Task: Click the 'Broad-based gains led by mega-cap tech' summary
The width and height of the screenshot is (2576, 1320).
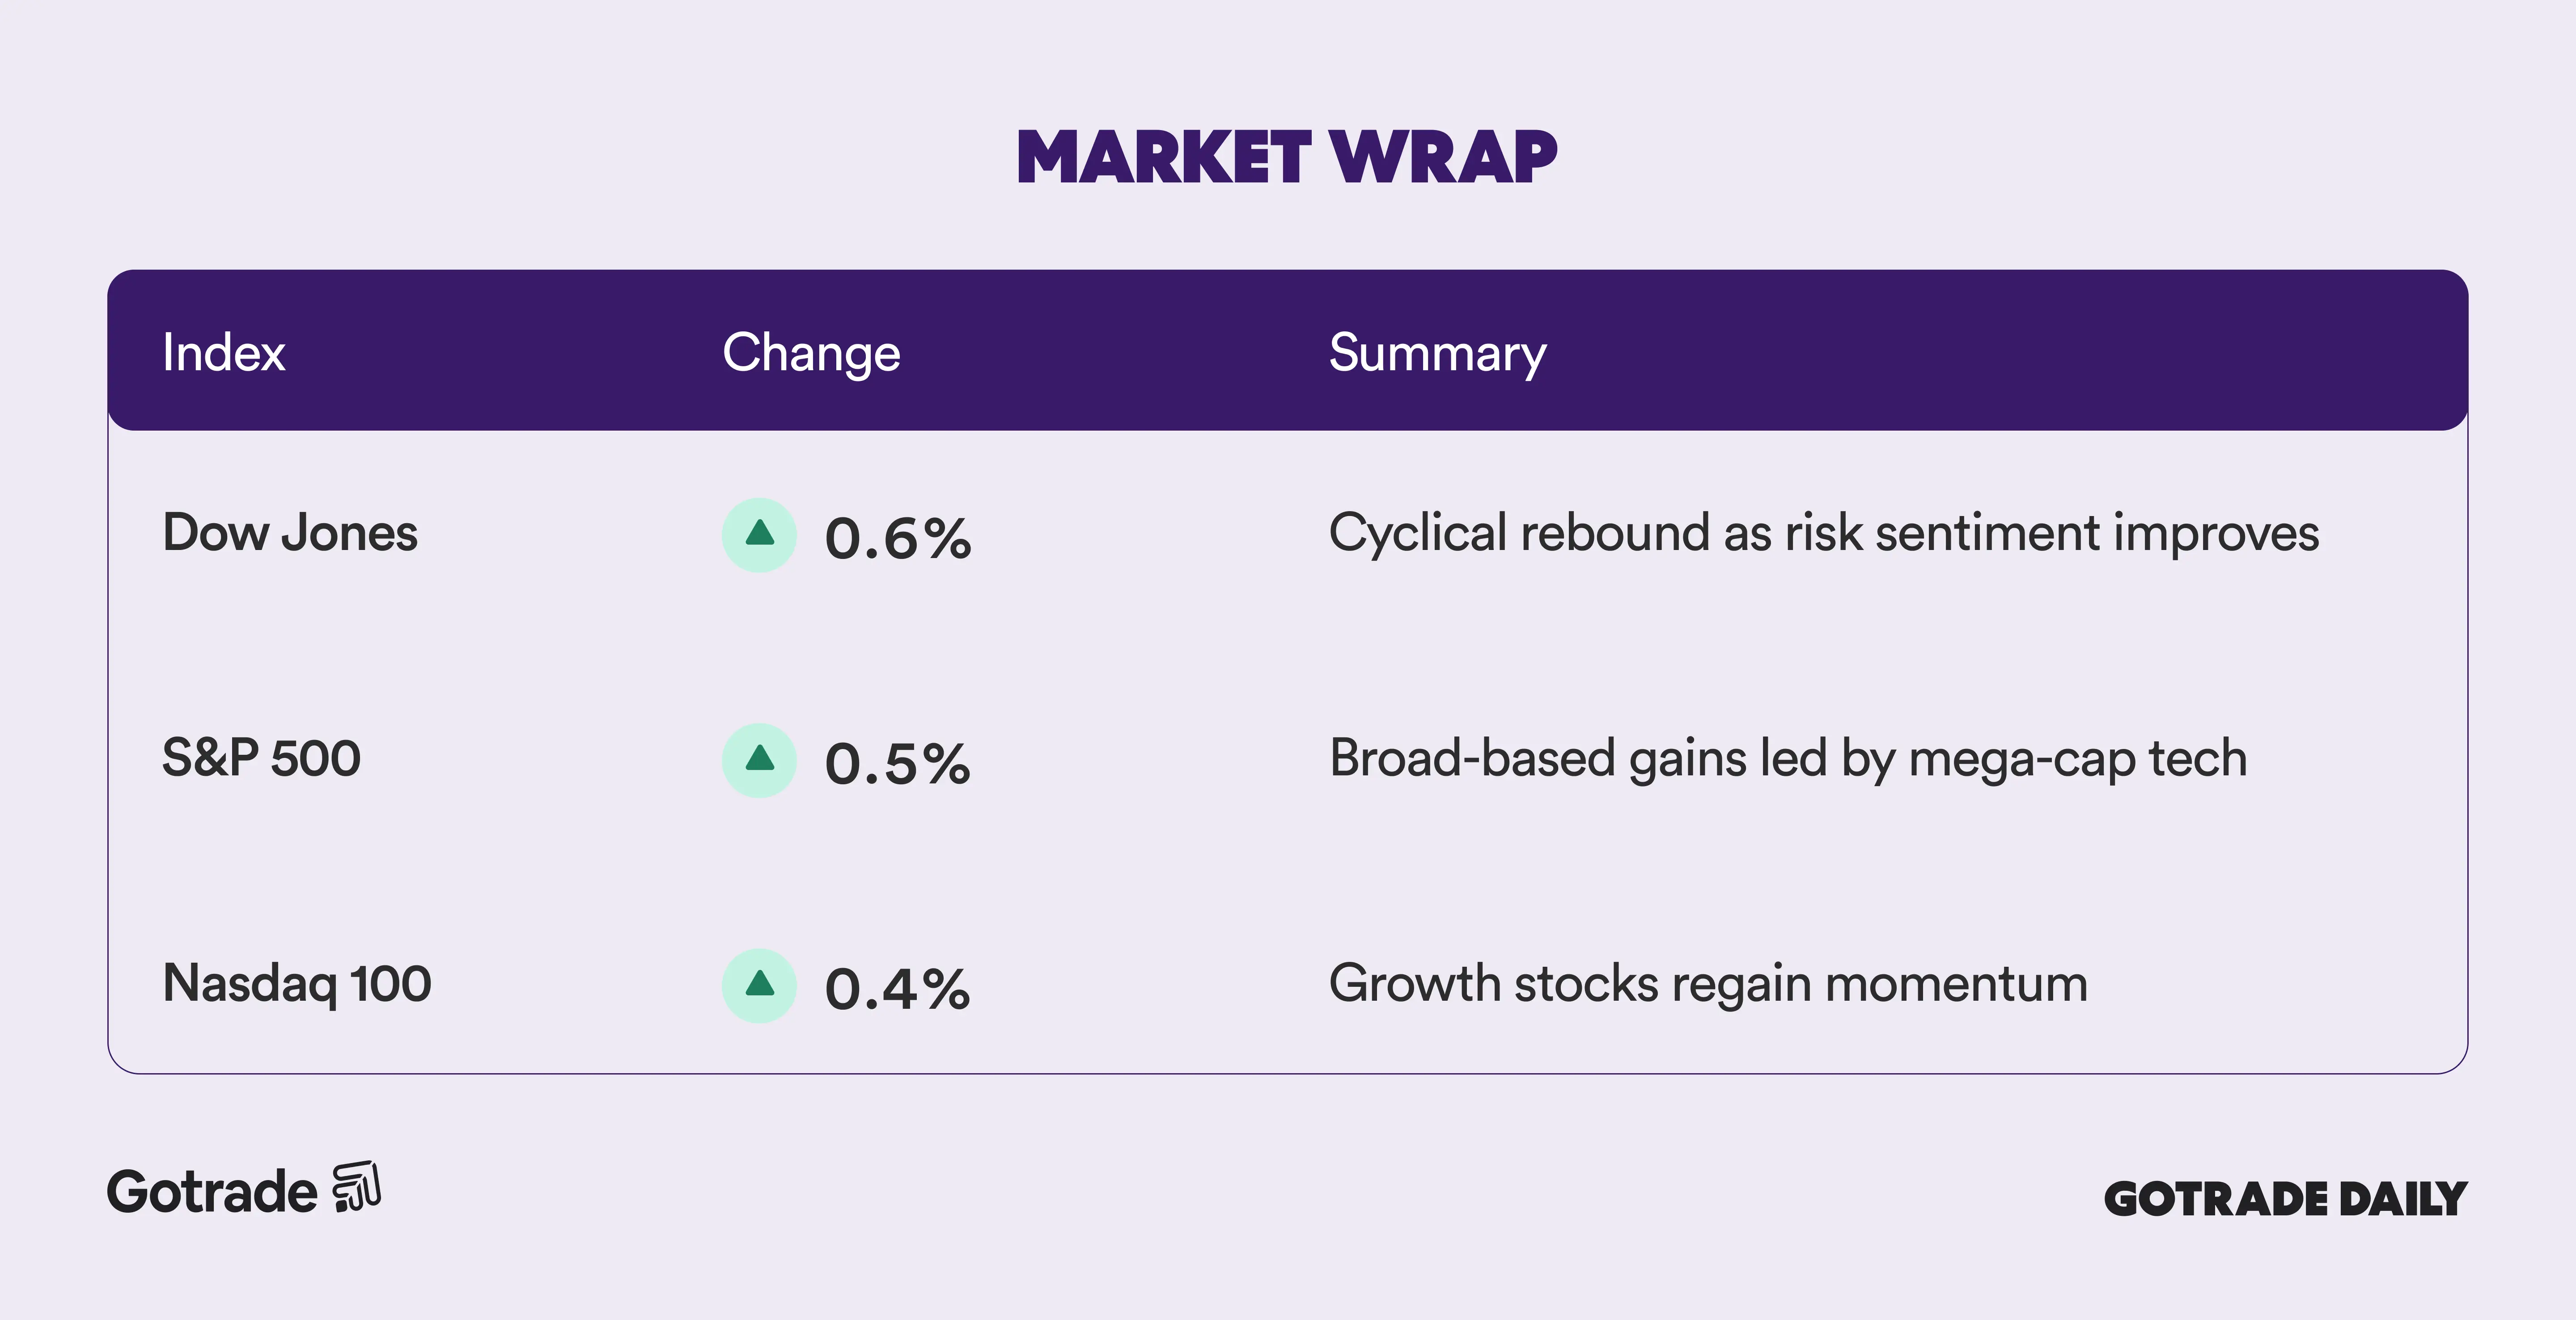Action: click(x=1788, y=758)
